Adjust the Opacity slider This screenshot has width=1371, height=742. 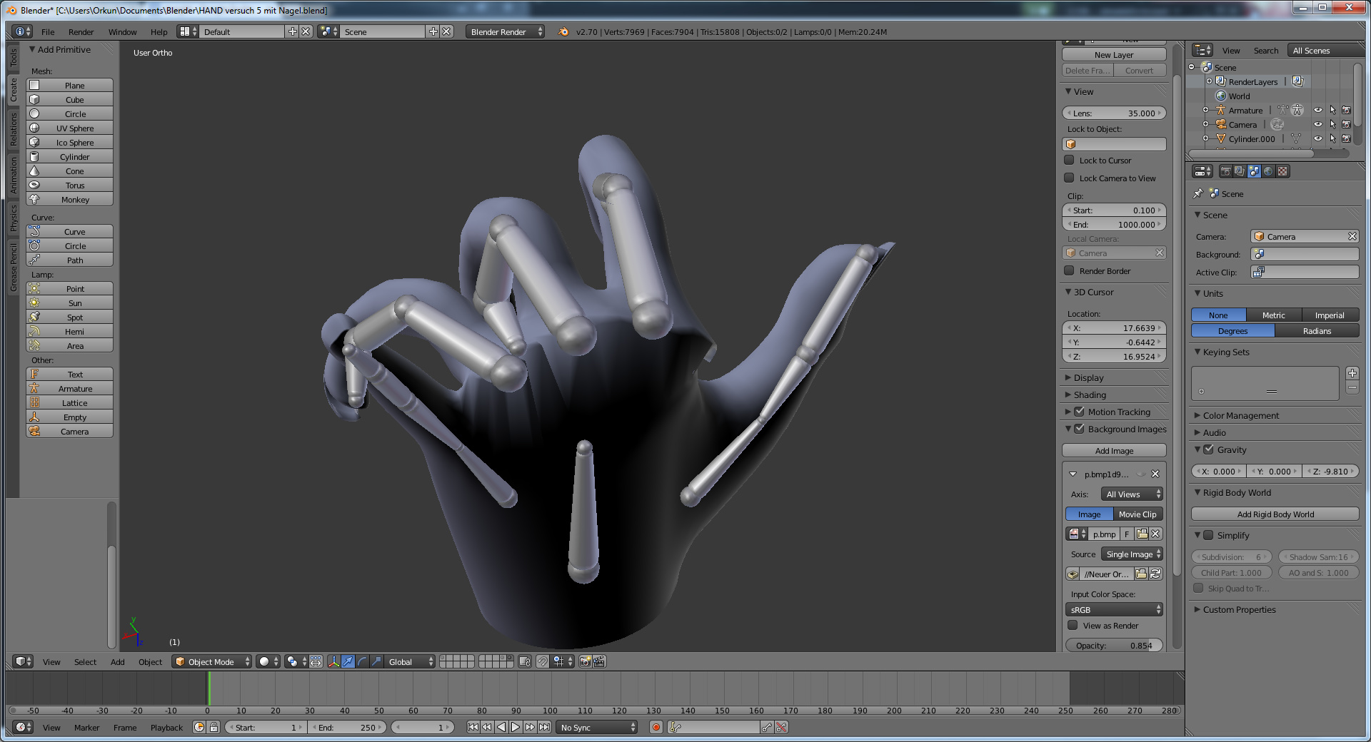[1114, 646]
